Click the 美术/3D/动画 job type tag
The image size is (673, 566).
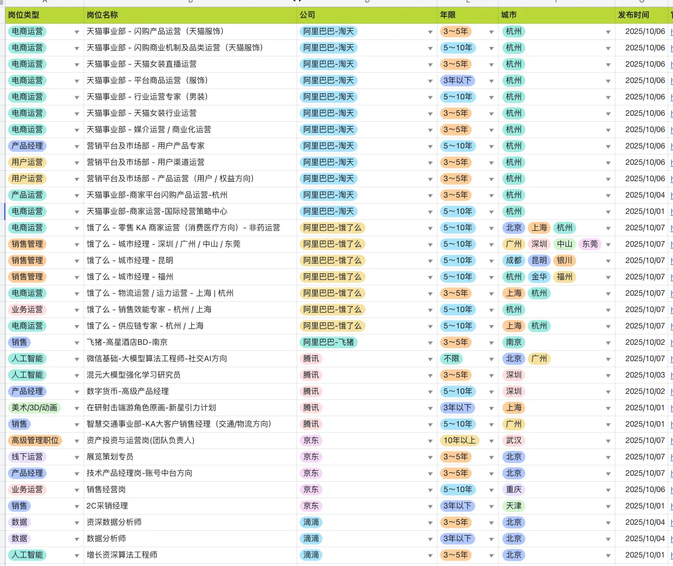pyautogui.click(x=34, y=407)
